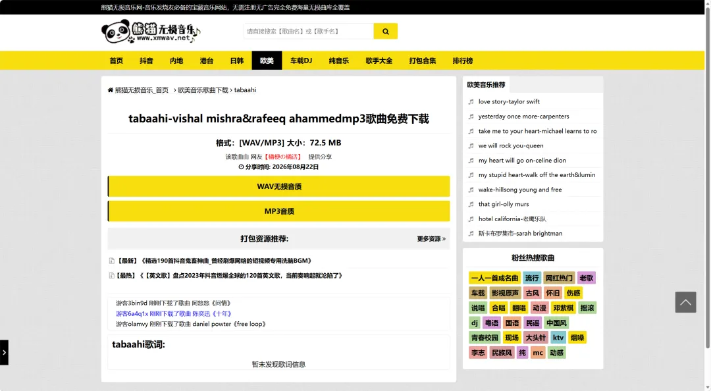Viewport: 711px width, 391px height.
Task: Select the 伤感 tag
Action: point(573,293)
